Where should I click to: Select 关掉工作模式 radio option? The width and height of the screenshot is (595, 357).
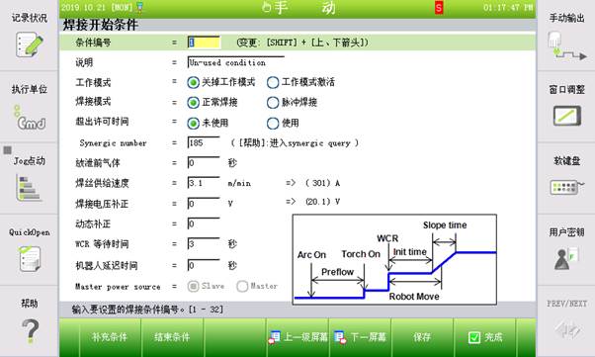193,82
